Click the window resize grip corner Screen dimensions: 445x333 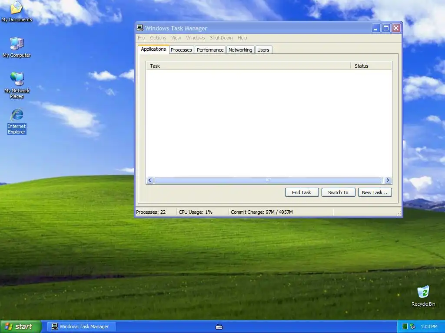click(x=399, y=214)
